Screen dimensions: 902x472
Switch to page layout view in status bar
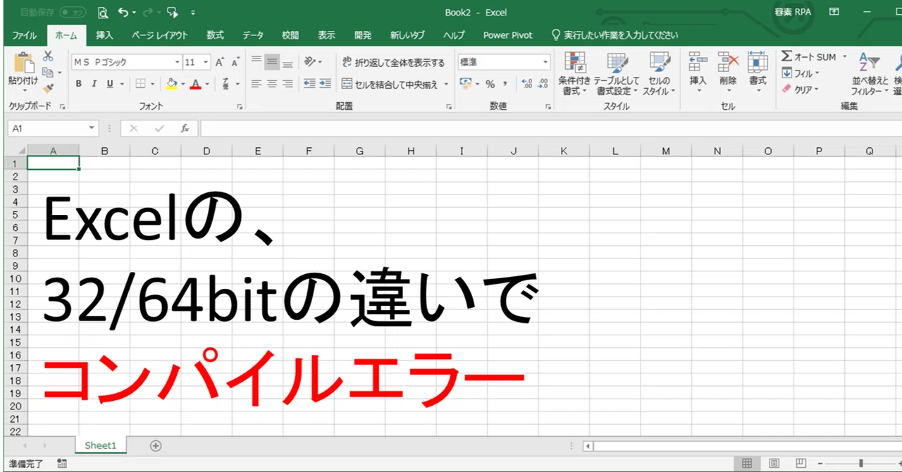coord(774,463)
